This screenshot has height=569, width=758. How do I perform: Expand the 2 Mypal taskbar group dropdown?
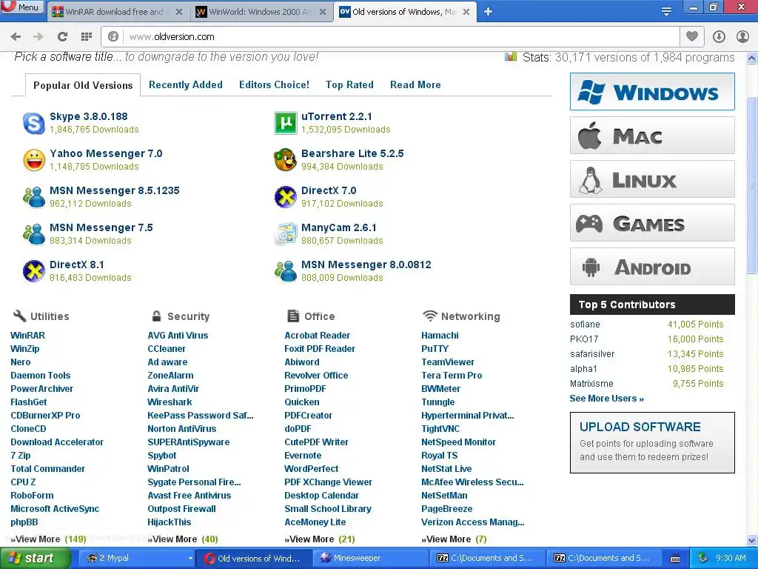click(190, 558)
